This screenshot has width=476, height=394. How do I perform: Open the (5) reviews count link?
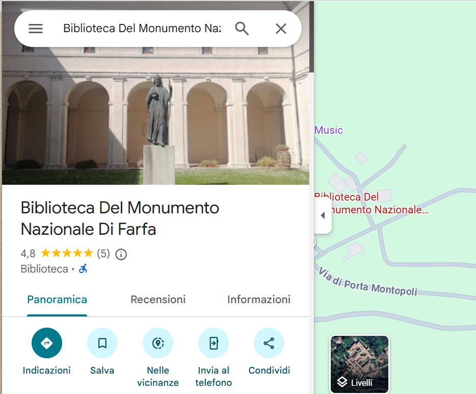click(x=103, y=254)
